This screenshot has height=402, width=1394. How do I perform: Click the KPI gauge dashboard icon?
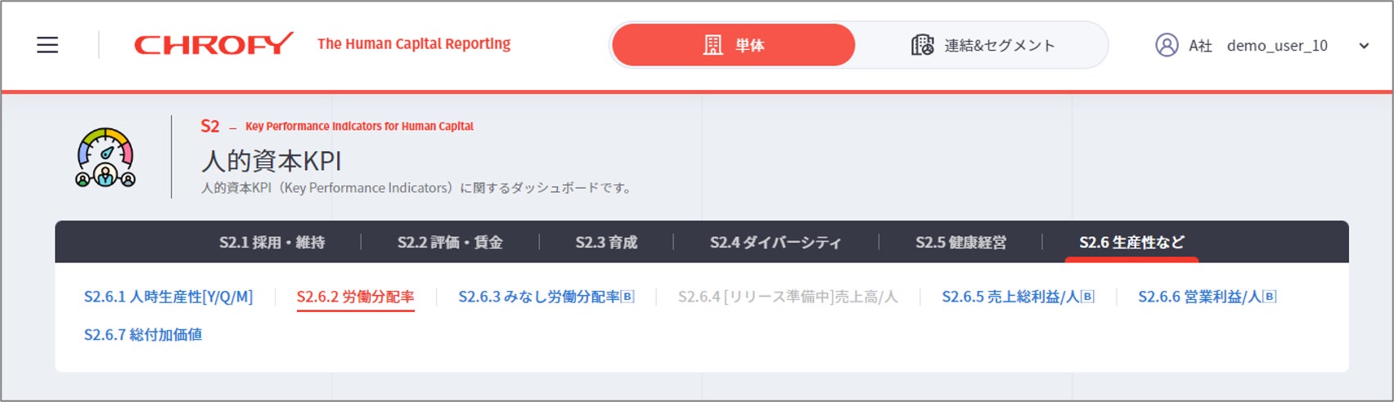[x=106, y=157]
